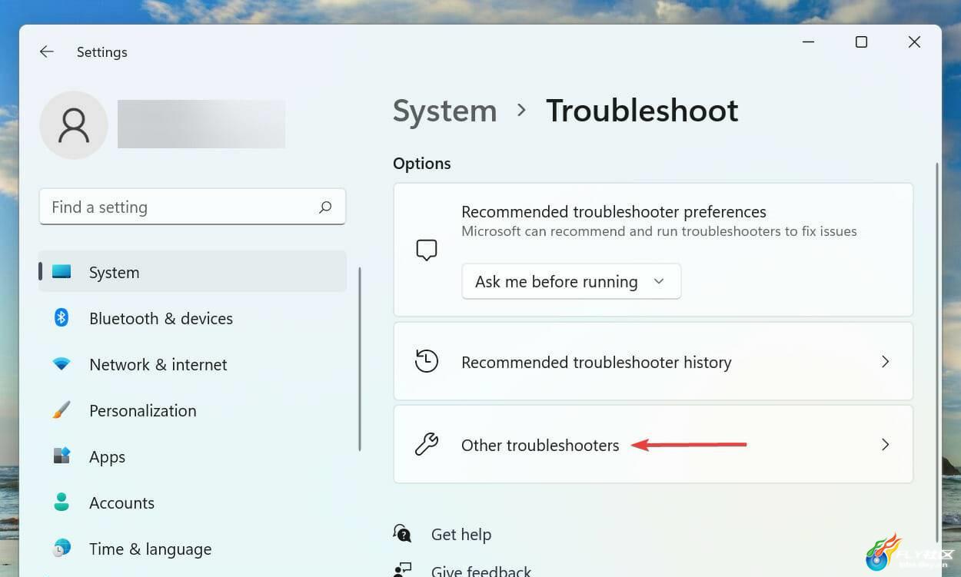Expand Other troubleshooters chevron
The image size is (961, 577).
(x=886, y=444)
